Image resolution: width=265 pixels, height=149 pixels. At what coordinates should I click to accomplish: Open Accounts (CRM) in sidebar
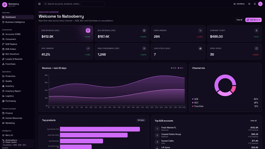[18, 34]
